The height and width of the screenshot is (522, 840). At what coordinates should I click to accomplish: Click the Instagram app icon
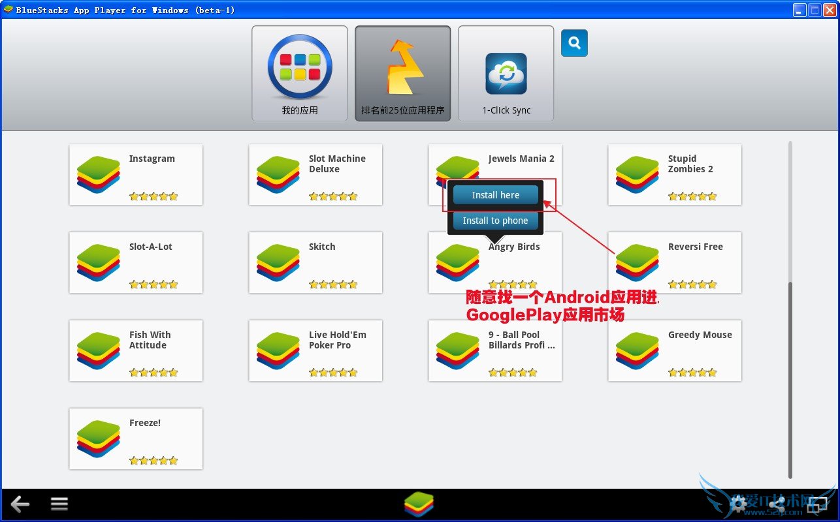point(99,175)
